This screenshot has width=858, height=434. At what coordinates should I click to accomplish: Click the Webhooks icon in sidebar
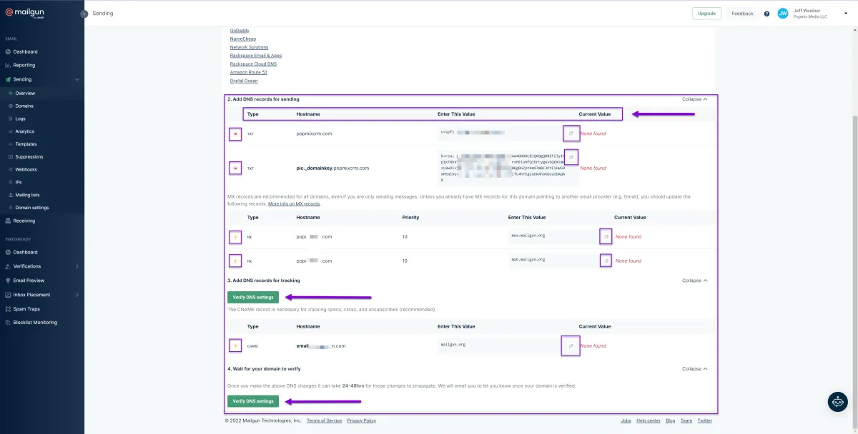point(10,169)
